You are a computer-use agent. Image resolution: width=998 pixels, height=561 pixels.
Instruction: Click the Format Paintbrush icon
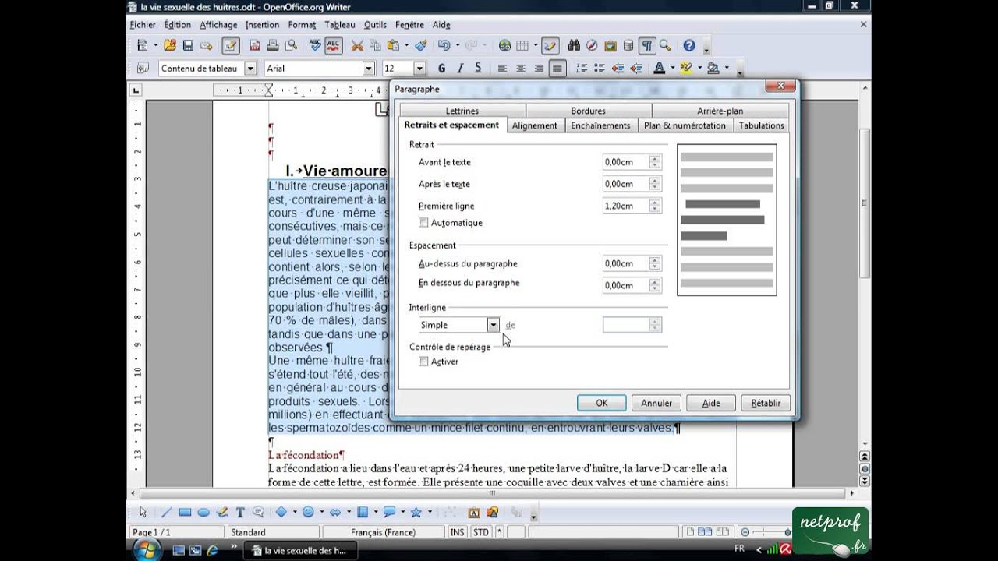coord(421,46)
